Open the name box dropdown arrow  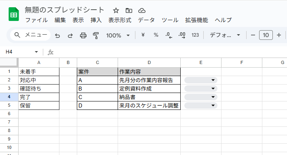point(36,52)
